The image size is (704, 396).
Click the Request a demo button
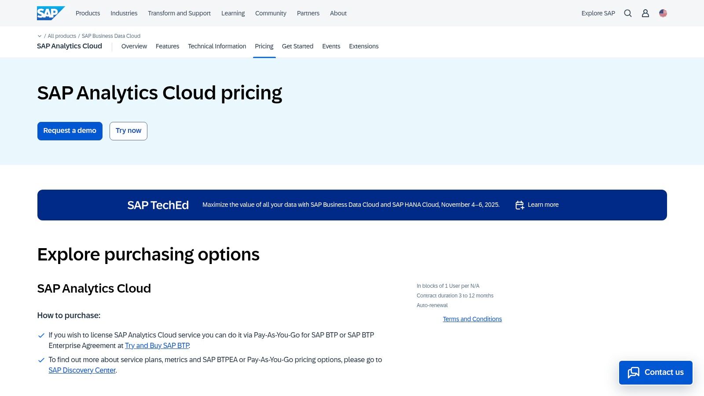point(70,131)
